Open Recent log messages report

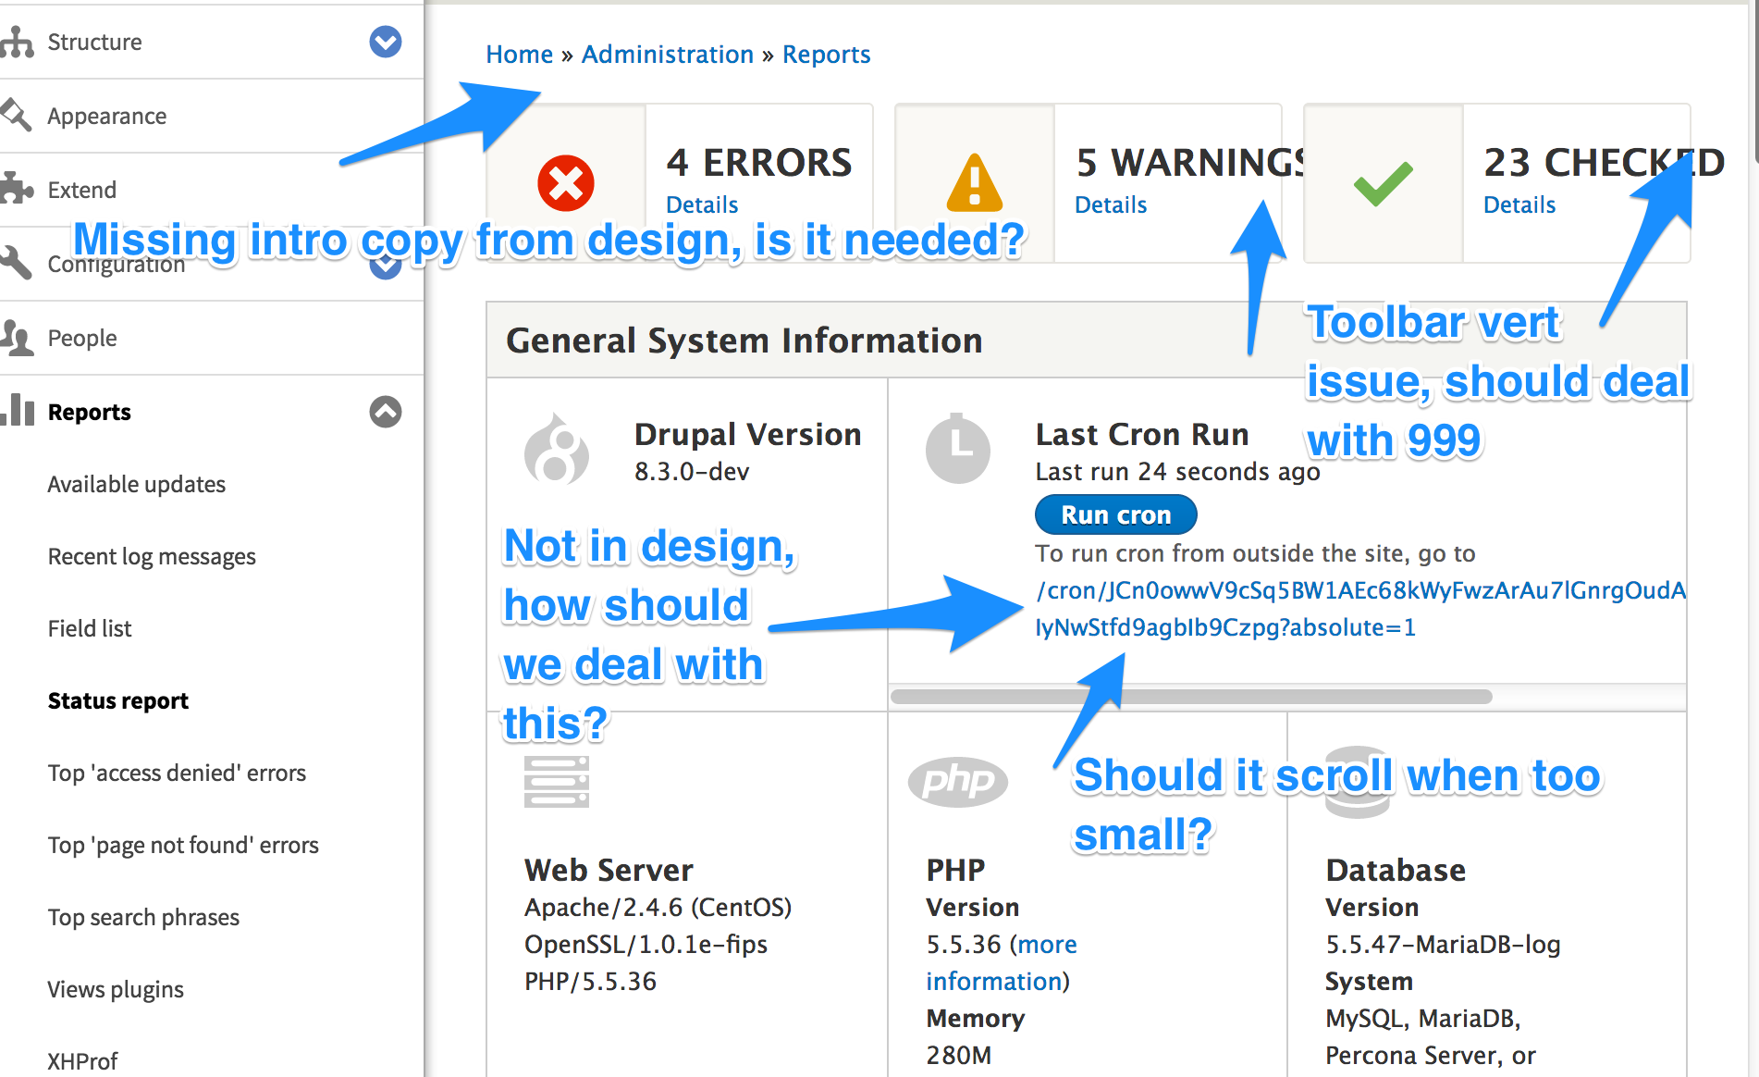tap(152, 556)
